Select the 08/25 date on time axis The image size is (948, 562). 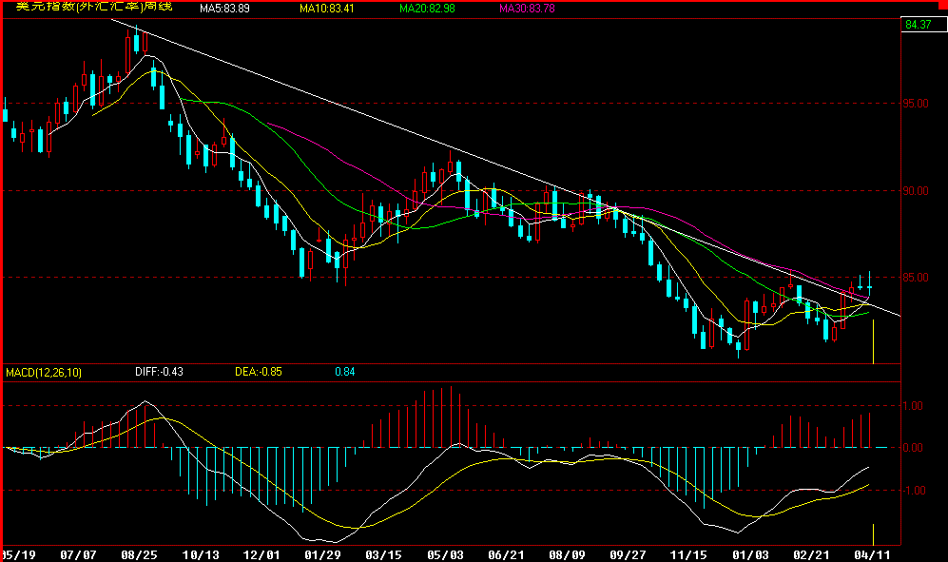140,553
